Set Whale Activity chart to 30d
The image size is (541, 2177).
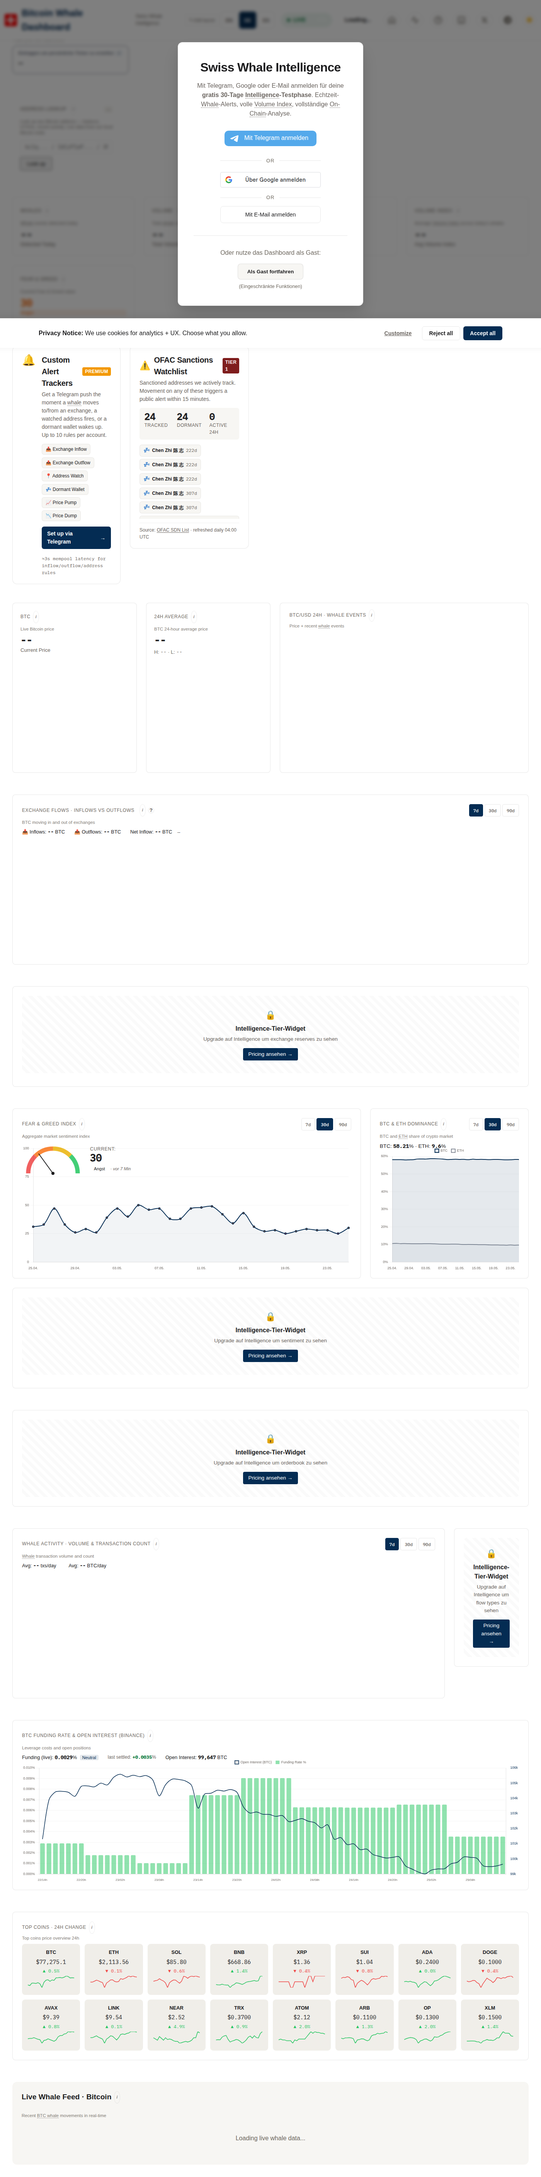[409, 1544]
